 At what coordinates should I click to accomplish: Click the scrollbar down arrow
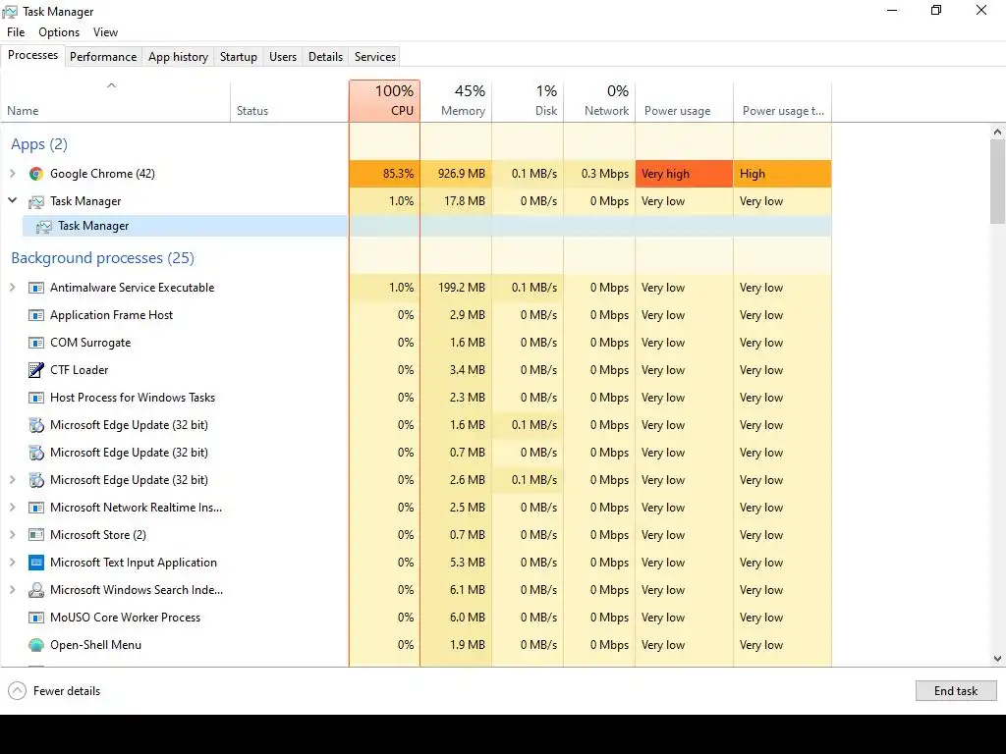tap(997, 659)
